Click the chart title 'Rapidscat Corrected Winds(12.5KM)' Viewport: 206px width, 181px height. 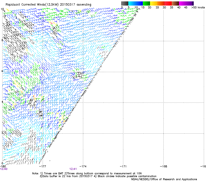(x=32, y=5)
